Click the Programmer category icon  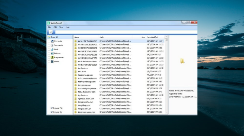click(x=52, y=57)
